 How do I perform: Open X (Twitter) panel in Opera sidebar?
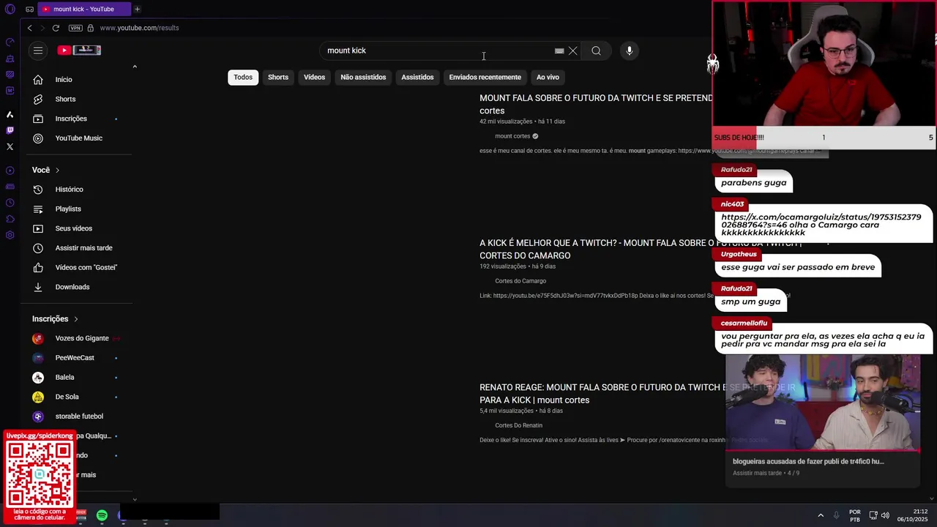coord(10,146)
